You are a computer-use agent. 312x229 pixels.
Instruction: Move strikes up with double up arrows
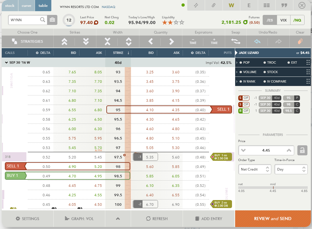tap(64, 41)
